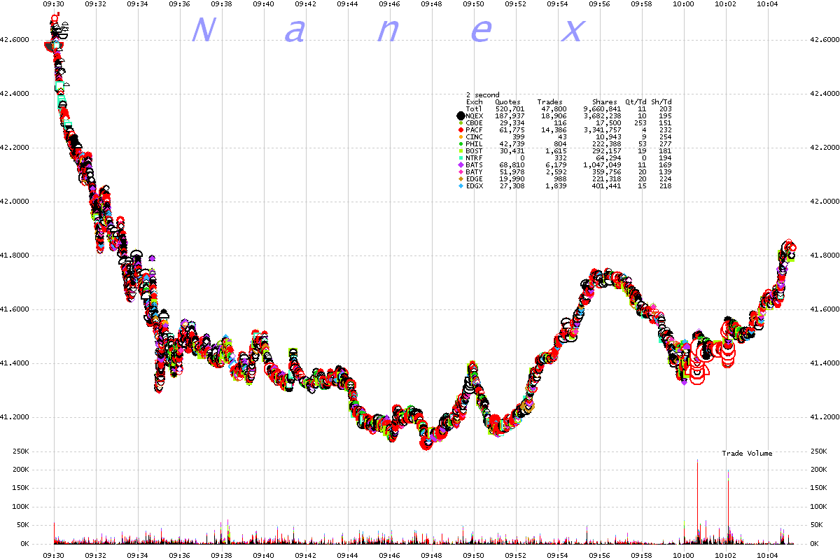Click the red PACF legend dot
The image size is (840, 560).
[x=461, y=130]
